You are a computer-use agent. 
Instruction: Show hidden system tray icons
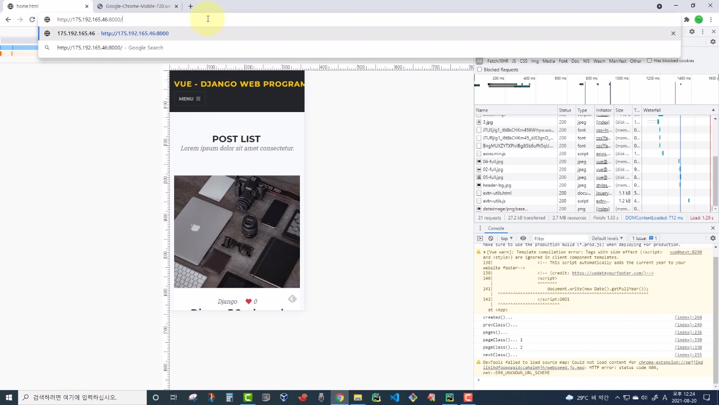tap(617, 397)
